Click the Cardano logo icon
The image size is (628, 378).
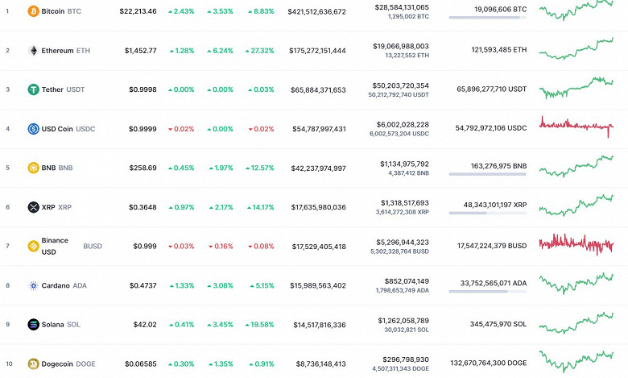tap(33, 285)
